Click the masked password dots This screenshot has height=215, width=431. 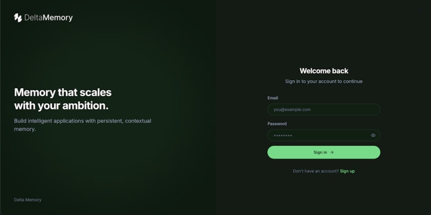pyautogui.click(x=283, y=135)
